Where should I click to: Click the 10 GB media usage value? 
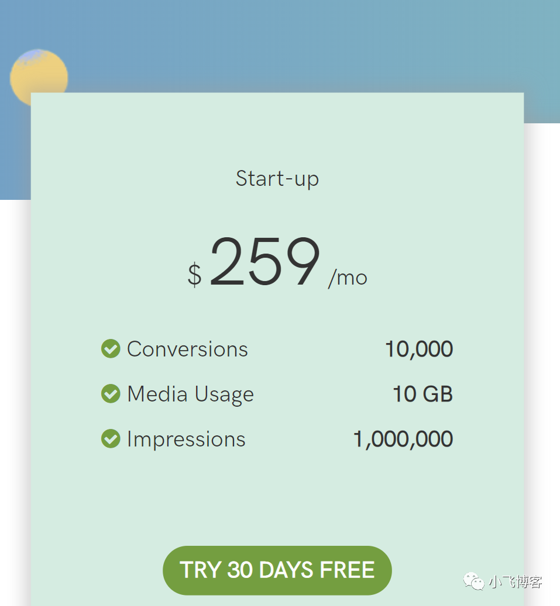click(x=422, y=394)
